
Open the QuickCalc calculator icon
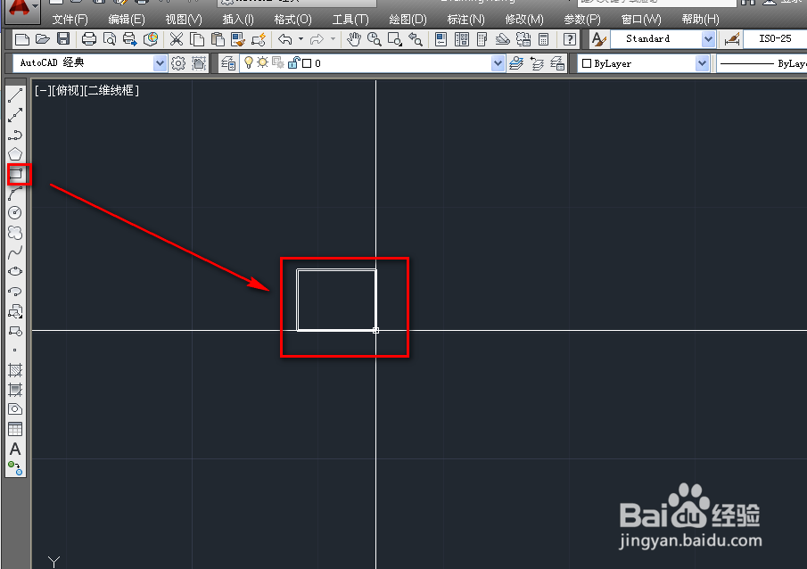click(543, 39)
